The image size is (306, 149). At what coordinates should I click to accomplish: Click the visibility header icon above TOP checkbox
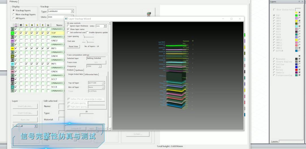click(299, 12)
